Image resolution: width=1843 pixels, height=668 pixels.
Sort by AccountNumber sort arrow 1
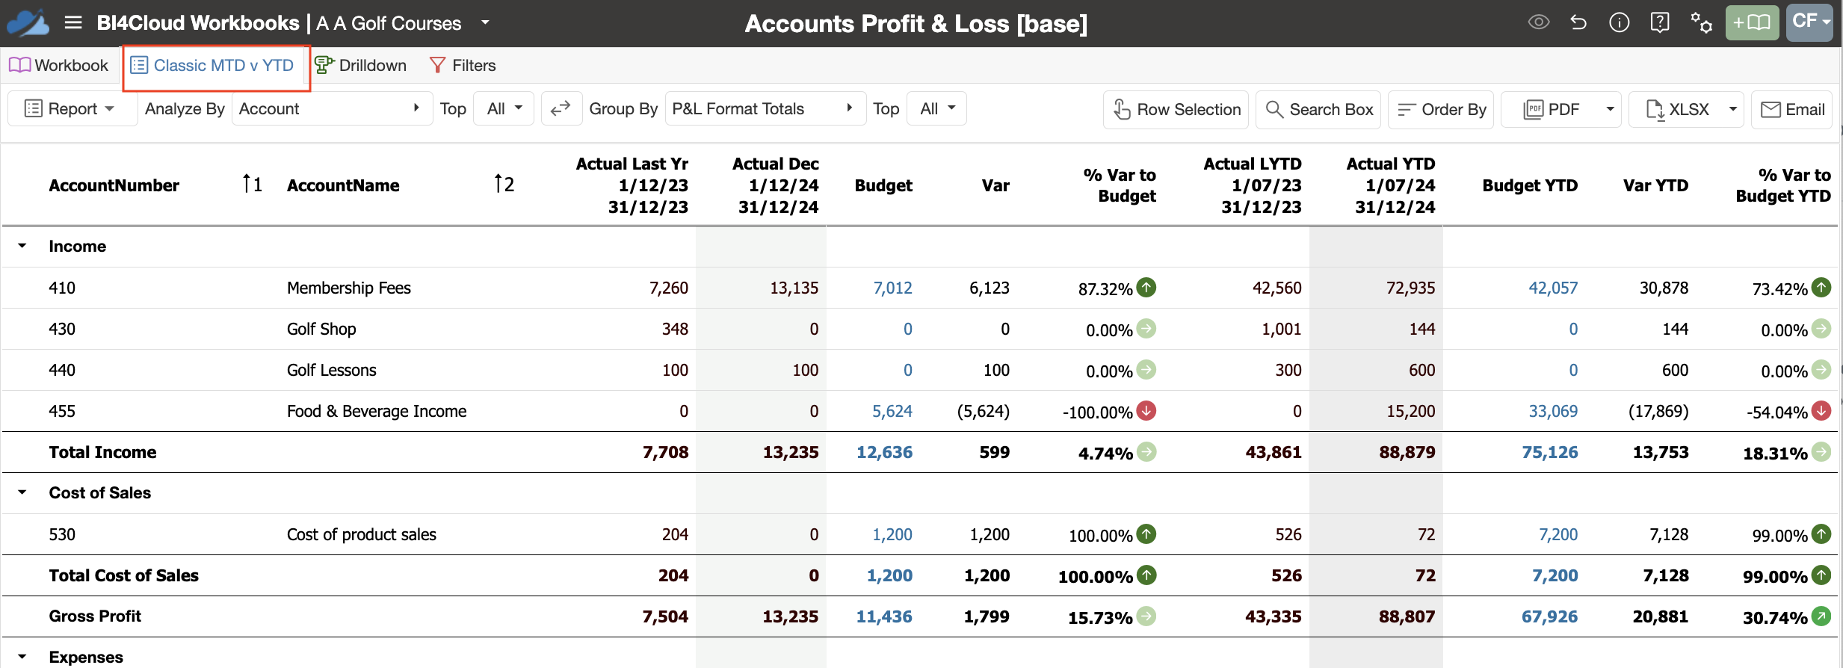pos(252,184)
